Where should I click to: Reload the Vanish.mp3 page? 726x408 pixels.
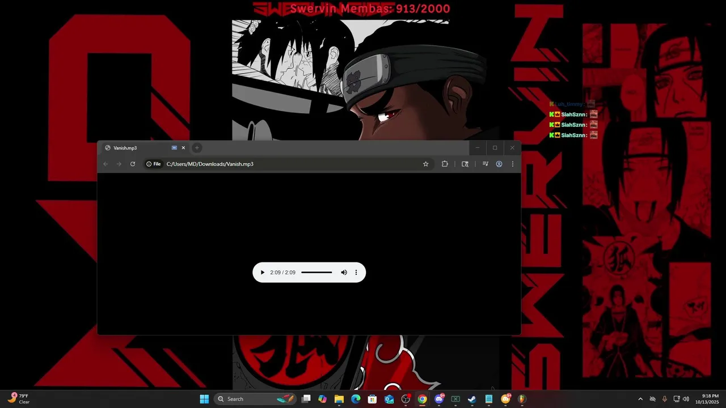click(x=133, y=164)
